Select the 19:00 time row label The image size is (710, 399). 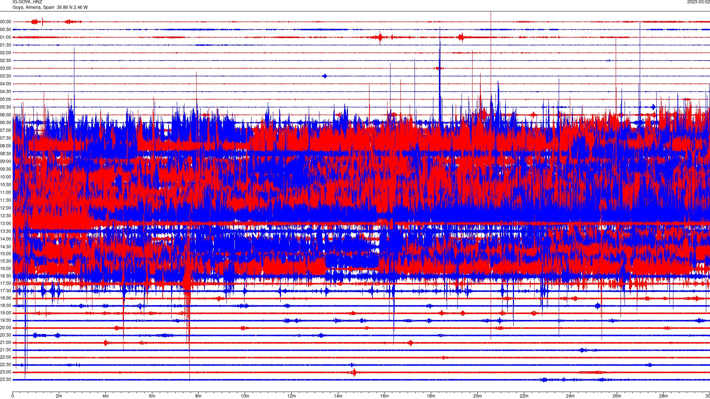6,313
